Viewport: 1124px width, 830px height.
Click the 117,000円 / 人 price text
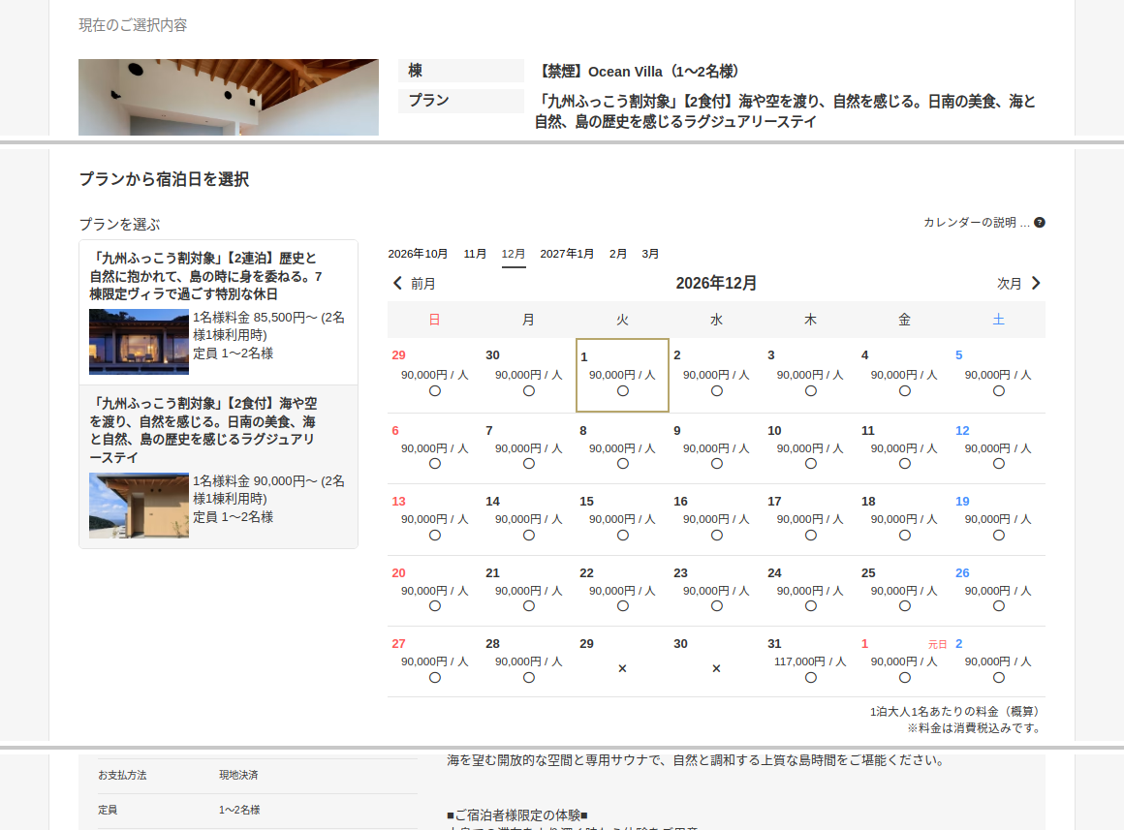click(x=810, y=661)
